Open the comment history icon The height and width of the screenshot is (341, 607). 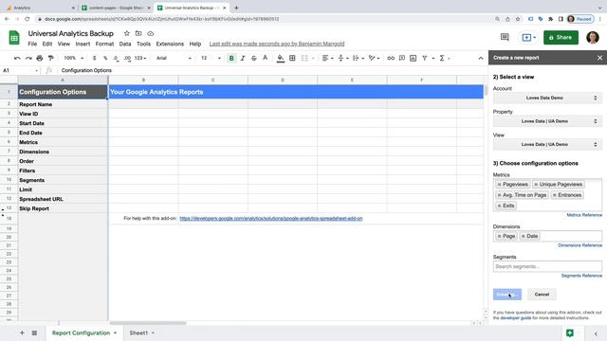click(505, 37)
